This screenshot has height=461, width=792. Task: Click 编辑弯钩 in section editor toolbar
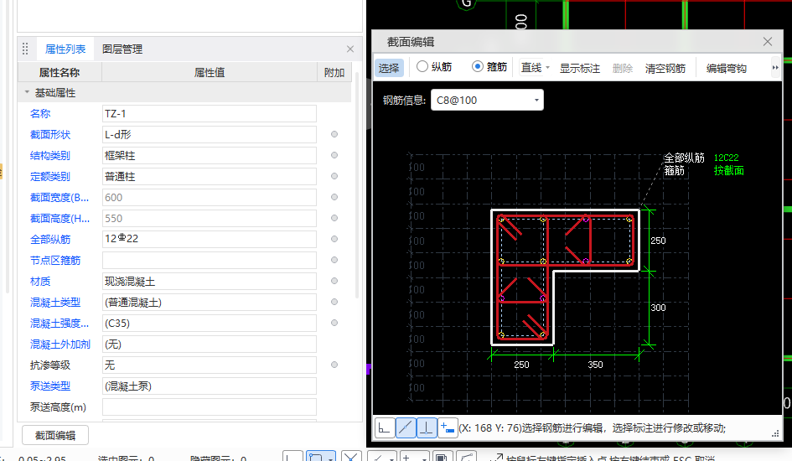pyautogui.click(x=727, y=68)
